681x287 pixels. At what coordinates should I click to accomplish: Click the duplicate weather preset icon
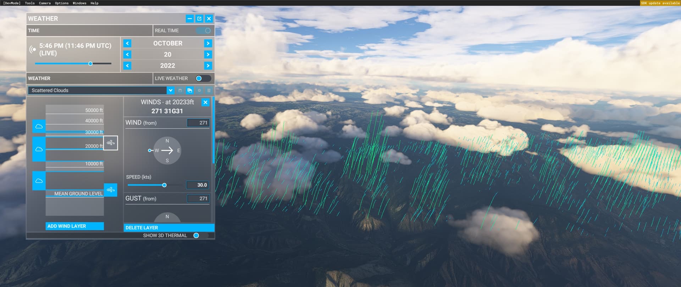190,90
